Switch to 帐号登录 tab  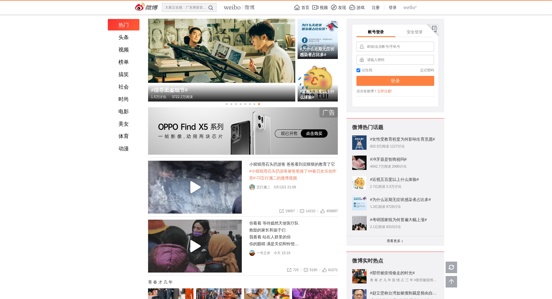376,32
